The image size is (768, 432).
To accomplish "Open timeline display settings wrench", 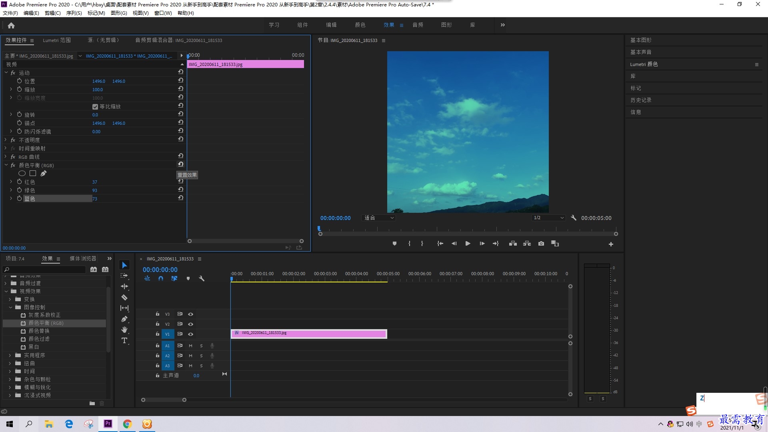I will [202, 278].
